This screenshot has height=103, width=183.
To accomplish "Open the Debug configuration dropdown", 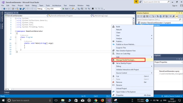I will [41, 9].
